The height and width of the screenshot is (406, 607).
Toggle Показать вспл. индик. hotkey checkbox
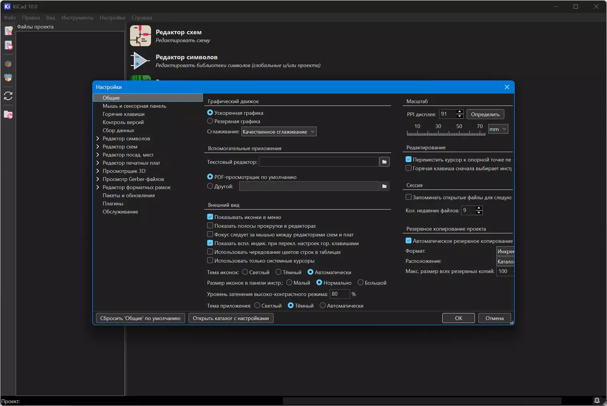(x=210, y=243)
